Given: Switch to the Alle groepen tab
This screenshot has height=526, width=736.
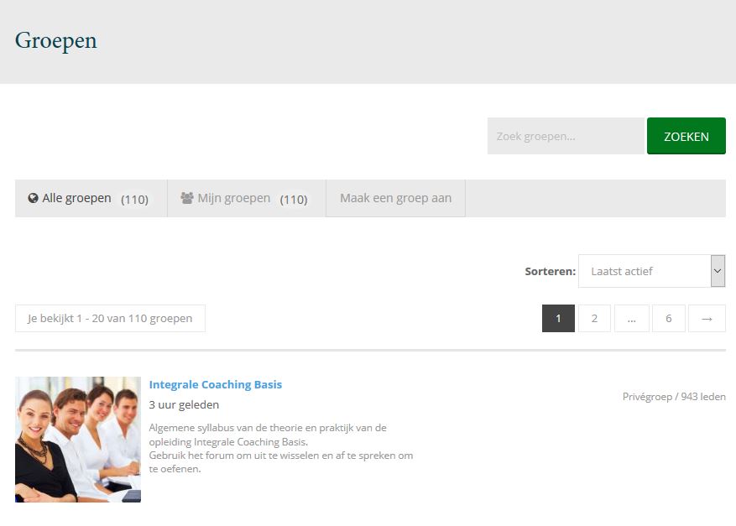Looking at the screenshot, I should (91, 199).
